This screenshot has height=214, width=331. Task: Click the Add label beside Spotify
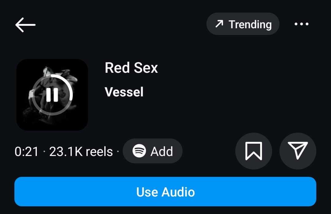point(162,151)
